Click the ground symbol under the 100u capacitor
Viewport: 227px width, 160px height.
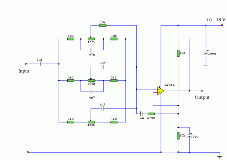(206, 67)
